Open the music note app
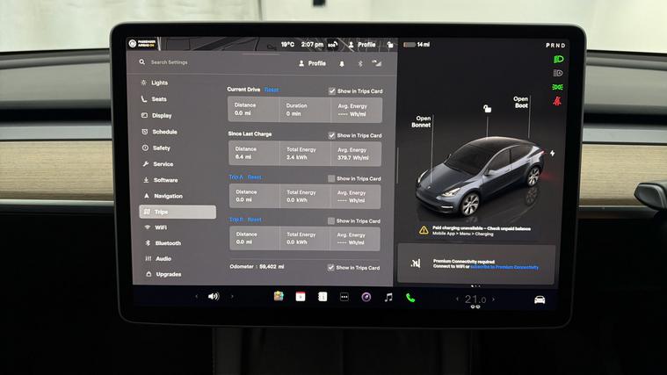 pyautogui.click(x=388, y=298)
